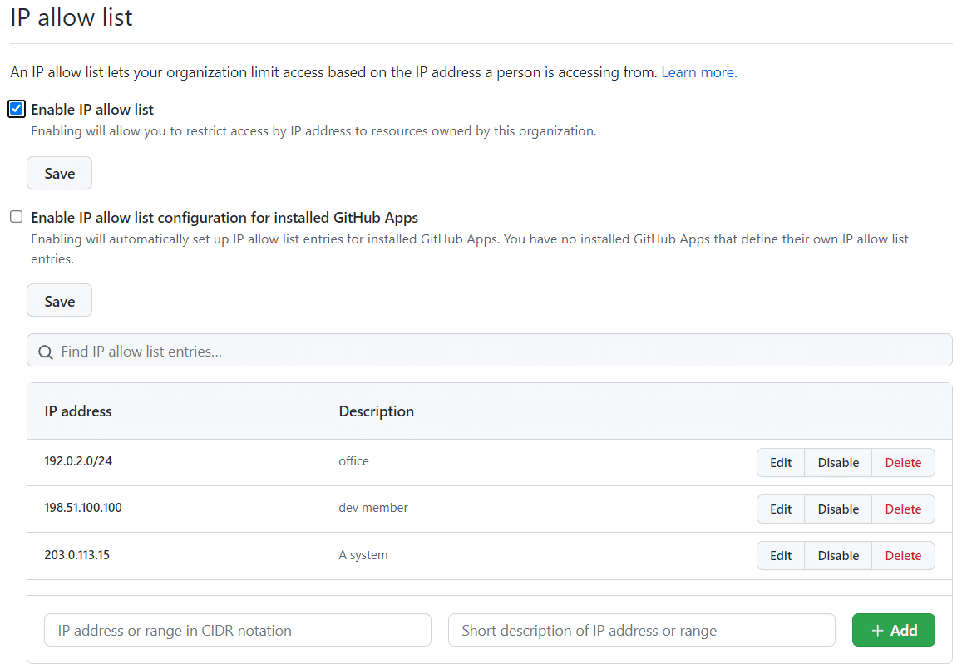The image size is (957, 669).
Task: Delete the 203.0.113.15 entry
Action: (902, 555)
